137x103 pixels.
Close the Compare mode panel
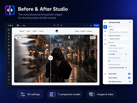(130, 22)
